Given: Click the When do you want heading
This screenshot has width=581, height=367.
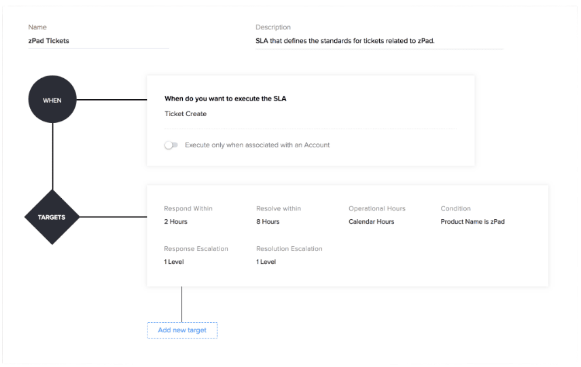Looking at the screenshot, I should pyautogui.click(x=225, y=99).
